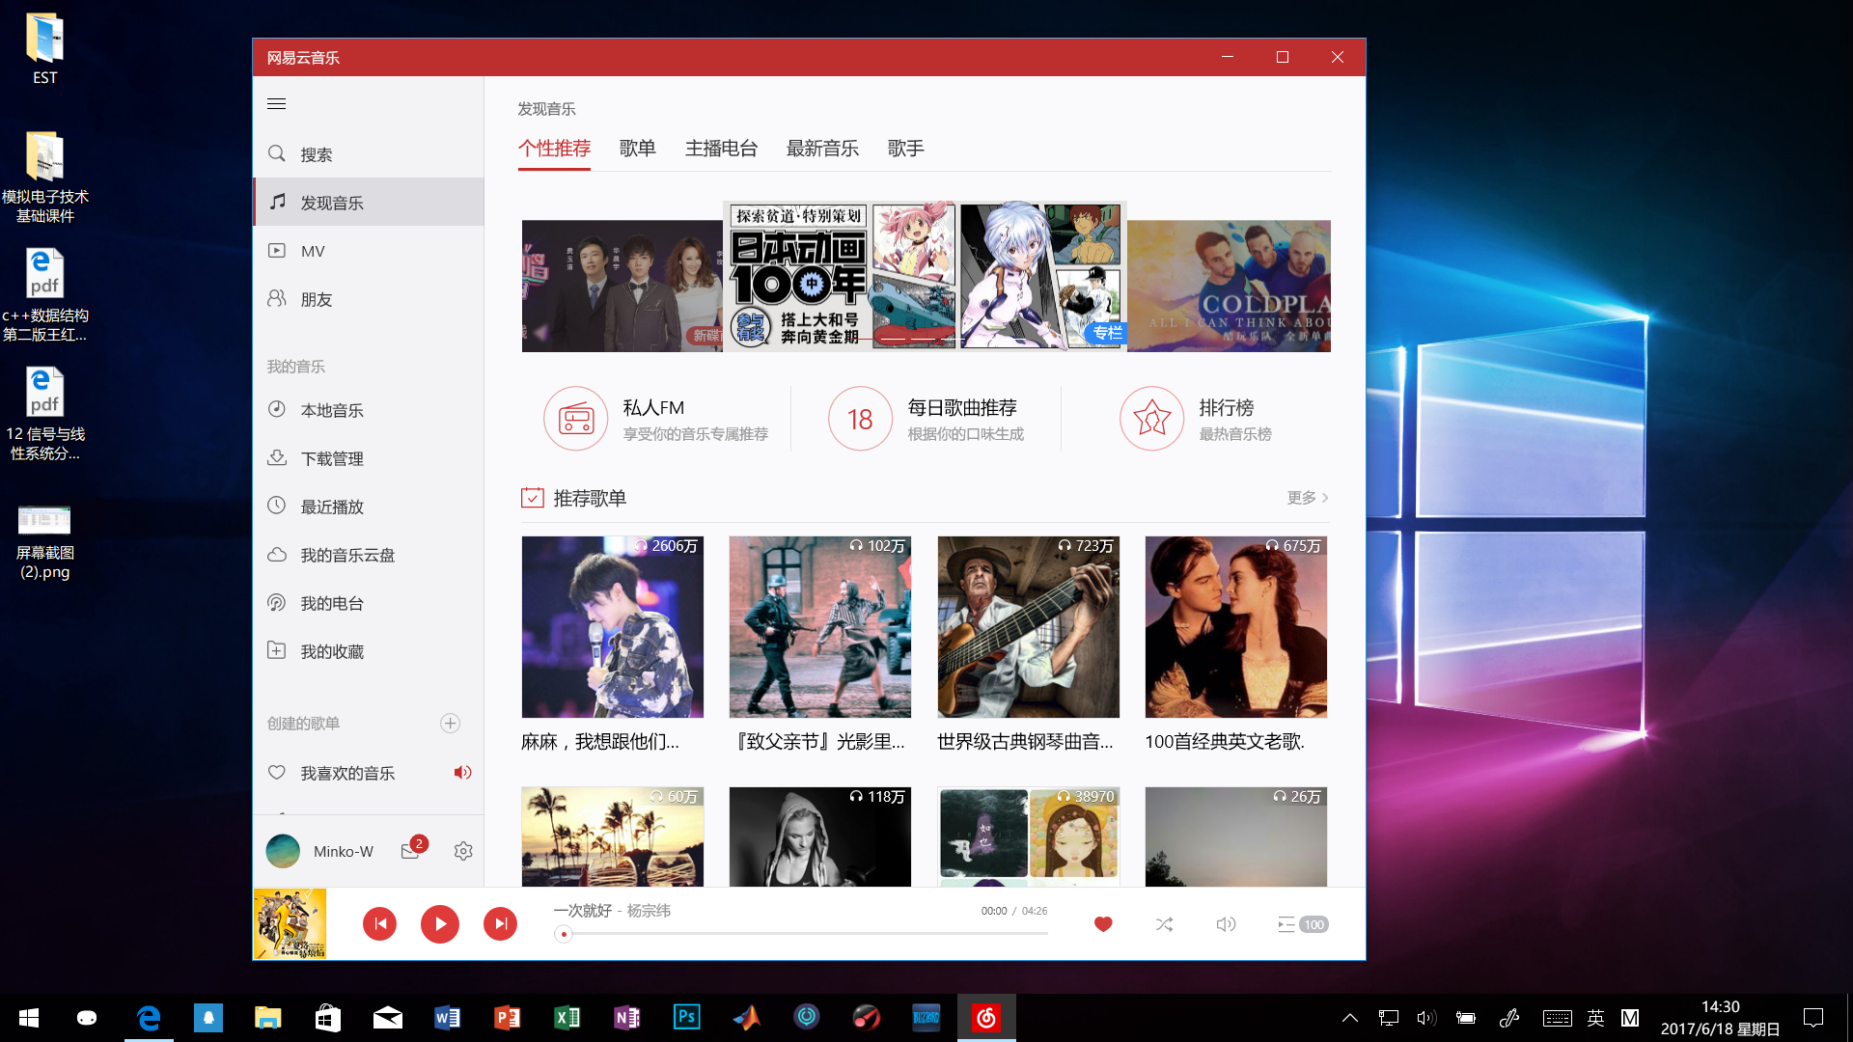
Task: Open the messages mail icon
Action: coord(410,851)
